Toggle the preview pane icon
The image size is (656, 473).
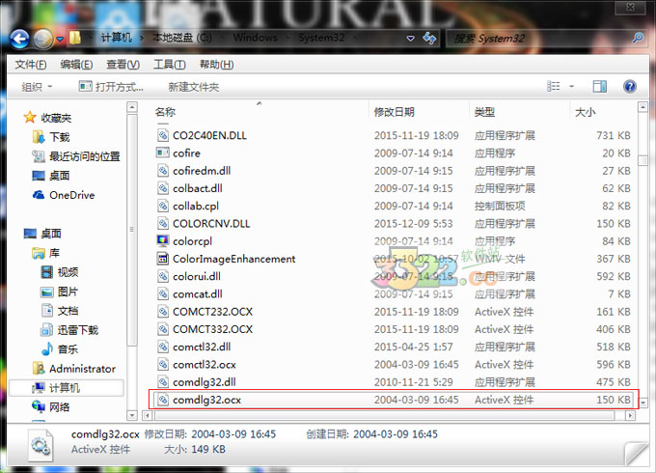click(600, 87)
